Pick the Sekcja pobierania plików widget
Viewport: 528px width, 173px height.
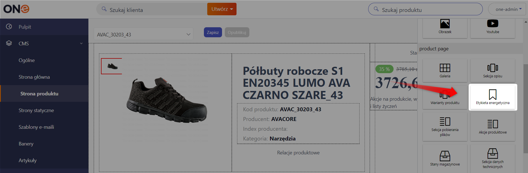point(445,127)
